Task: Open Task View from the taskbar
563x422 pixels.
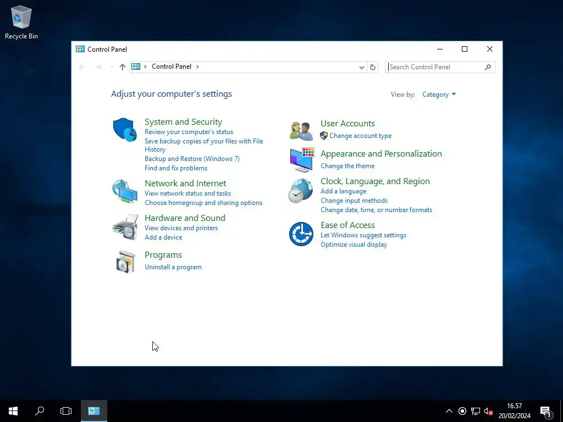Action: pyautogui.click(x=66, y=411)
